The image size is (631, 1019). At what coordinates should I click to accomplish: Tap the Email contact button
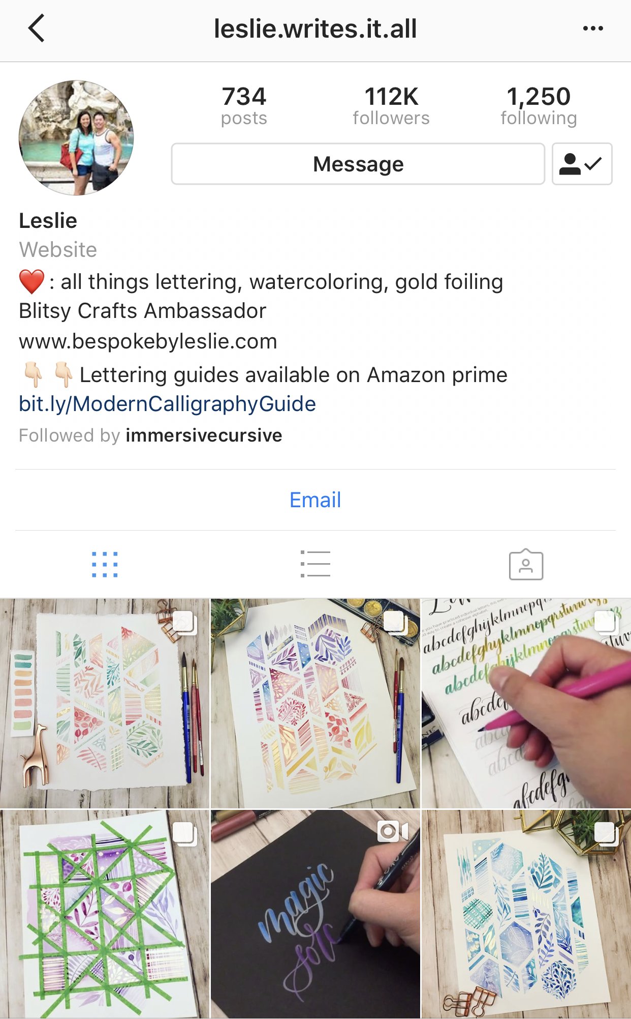click(x=315, y=500)
